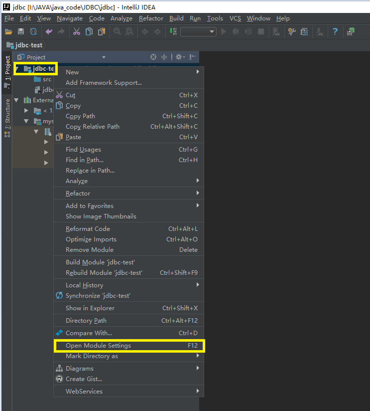Expand Add to Favorites submenu
This screenshot has width=370, height=411.
(128, 206)
